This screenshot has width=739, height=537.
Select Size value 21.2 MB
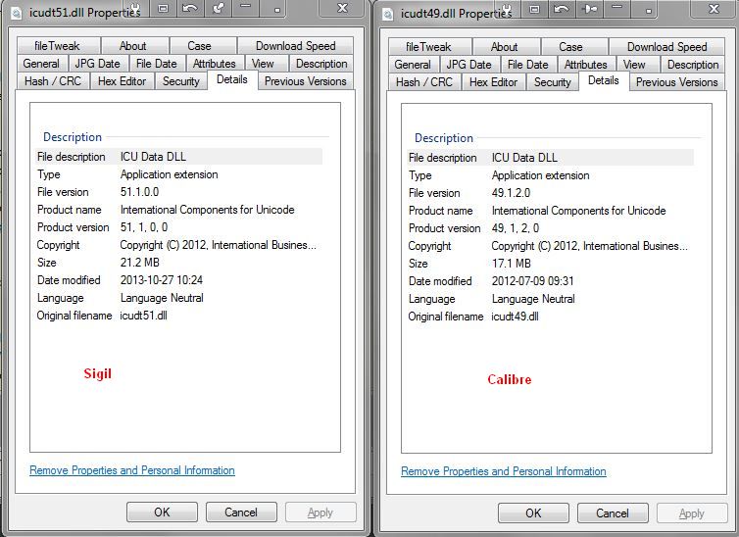[140, 263]
